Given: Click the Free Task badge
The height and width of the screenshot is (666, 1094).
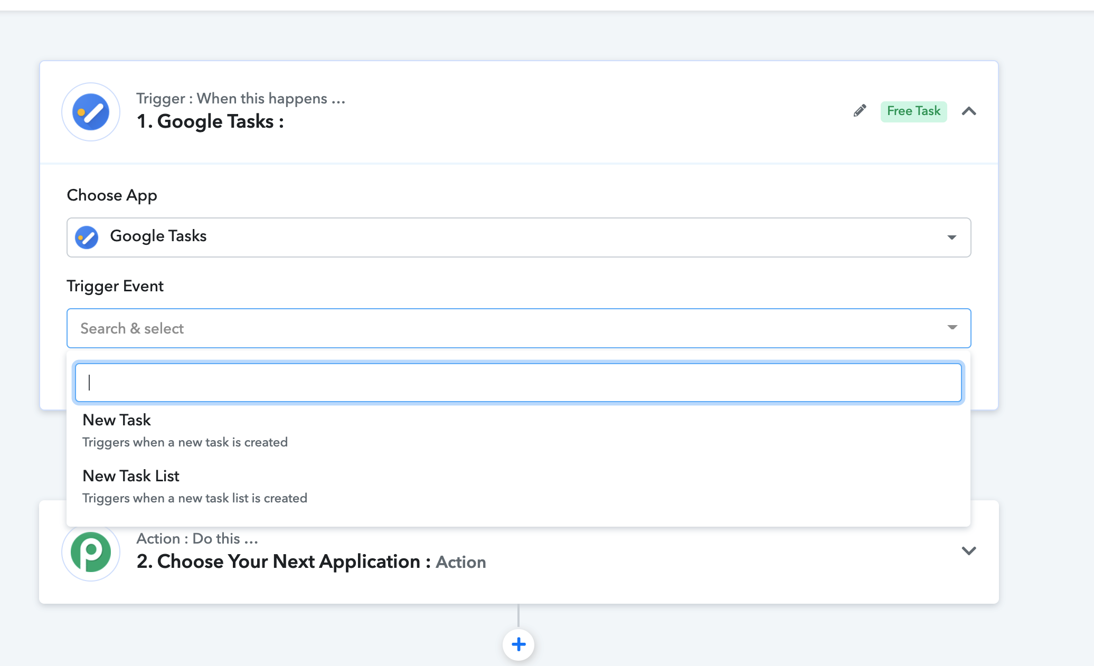Looking at the screenshot, I should [913, 111].
